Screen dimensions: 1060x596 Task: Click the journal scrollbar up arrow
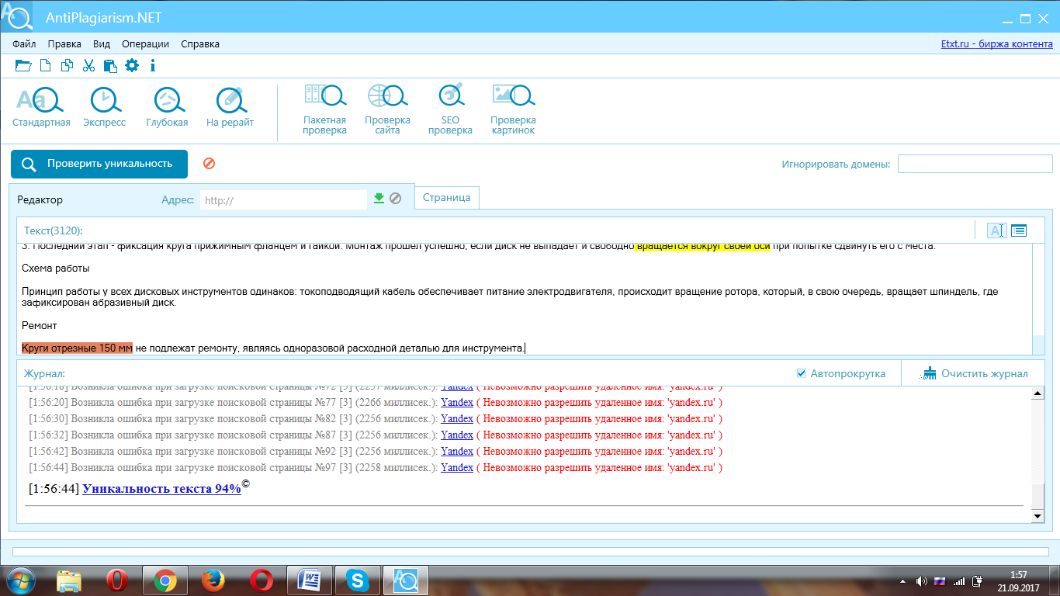click(x=1037, y=393)
